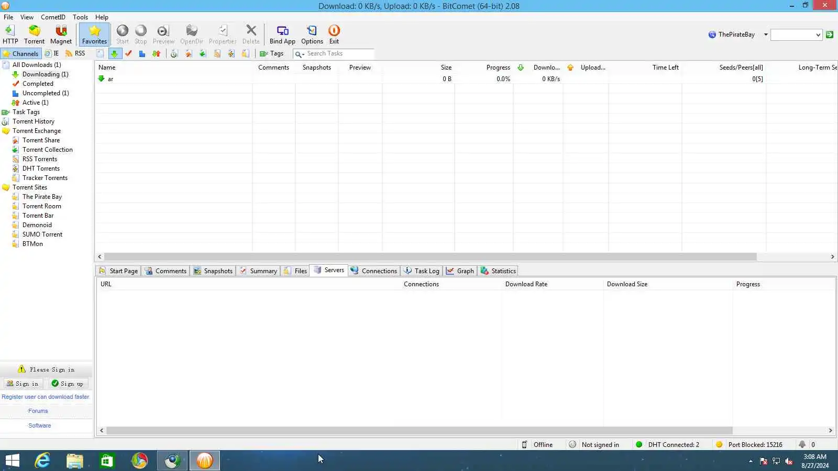Click the 'DHT Connected: 2' status entry
This screenshot has width=838, height=471.
[x=668, y=444]
